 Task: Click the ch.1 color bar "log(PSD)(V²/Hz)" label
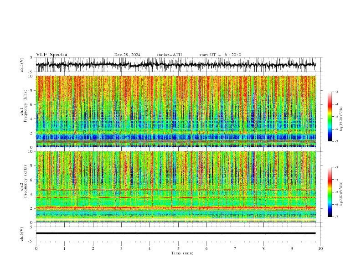point(341,119)
